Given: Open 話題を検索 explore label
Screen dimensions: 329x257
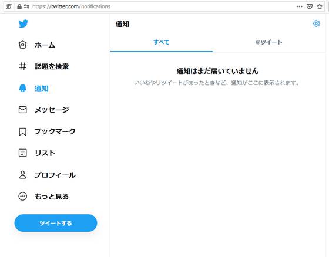Looking at the screenshot, I should (x=52, y=66).
